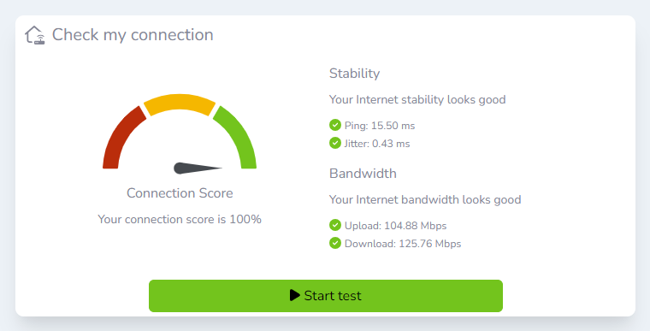Select the red gauge segment

(x=121, y=135)
